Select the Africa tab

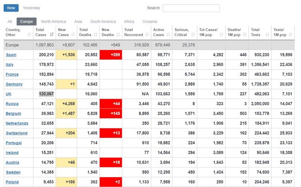[x=129, y=21]
